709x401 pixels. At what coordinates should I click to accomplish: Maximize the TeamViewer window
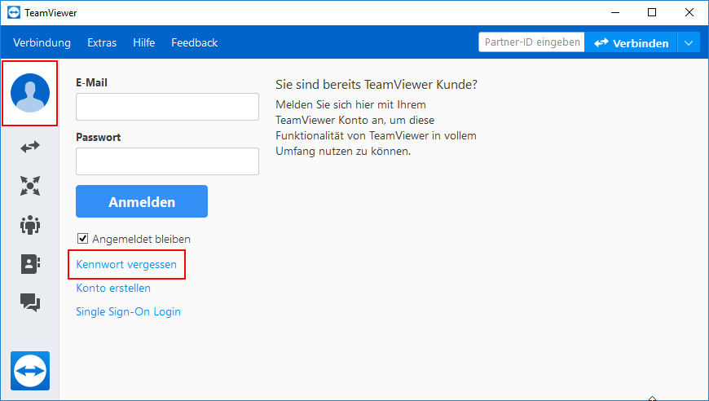(x=652, y=13)
